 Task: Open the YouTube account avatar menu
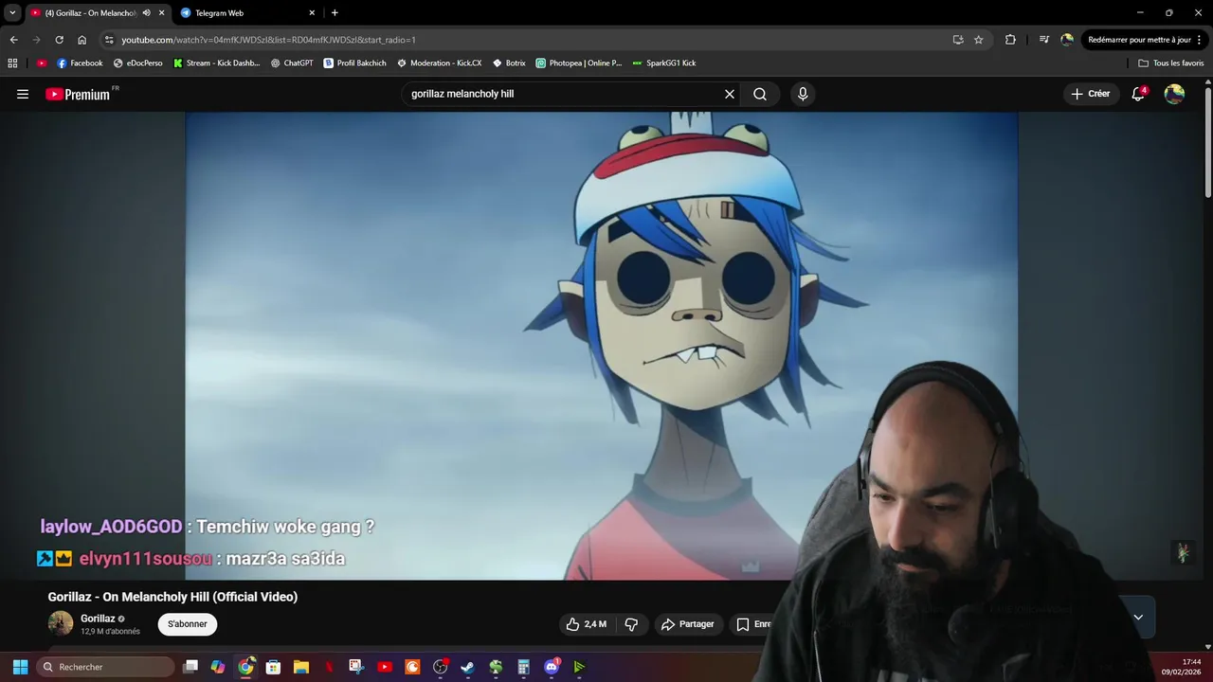(1174, 94)
